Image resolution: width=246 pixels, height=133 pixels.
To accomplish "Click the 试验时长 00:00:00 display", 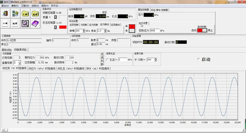I will tap(151, 42).
